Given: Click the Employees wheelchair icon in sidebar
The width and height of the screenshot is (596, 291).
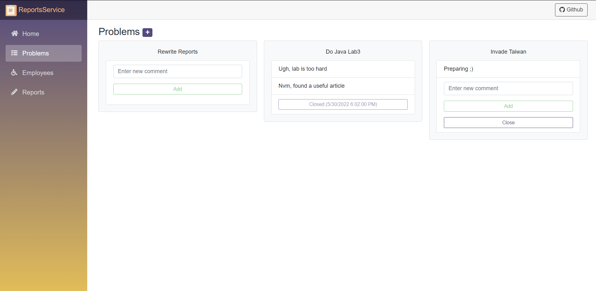Looking at the screenshot, I should point(14,73).
